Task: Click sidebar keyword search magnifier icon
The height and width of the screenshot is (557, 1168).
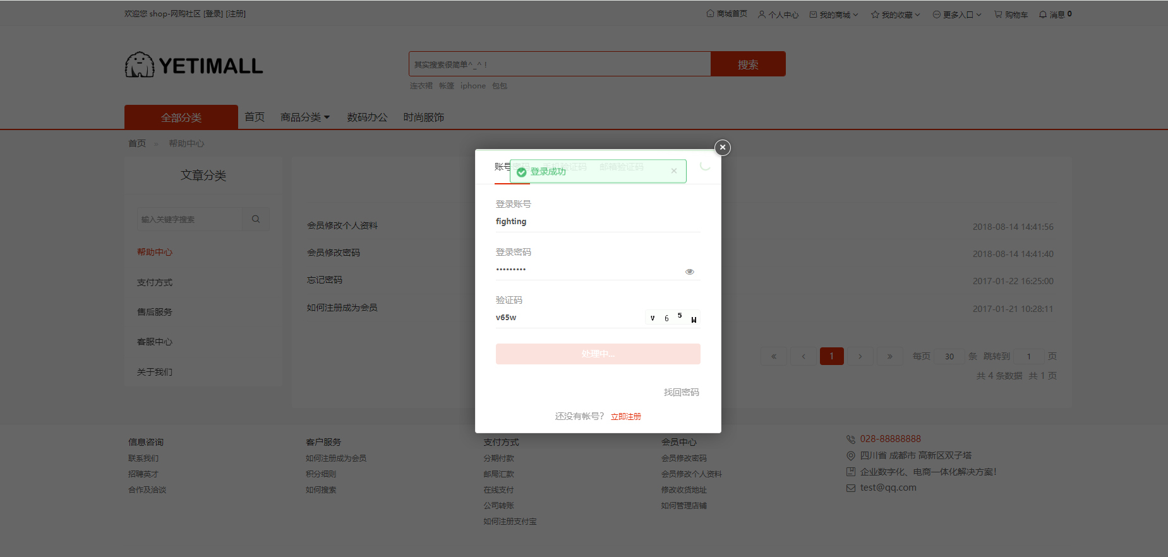Action: [256, 219]
